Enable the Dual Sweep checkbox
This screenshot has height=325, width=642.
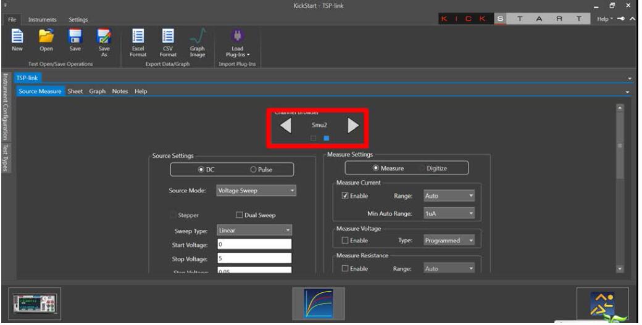pyautogui.click(x=240, y=215)
